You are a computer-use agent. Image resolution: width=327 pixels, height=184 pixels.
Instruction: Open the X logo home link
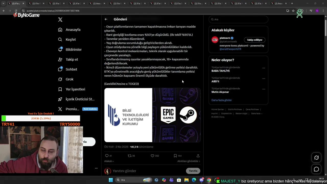click(60, 20)
